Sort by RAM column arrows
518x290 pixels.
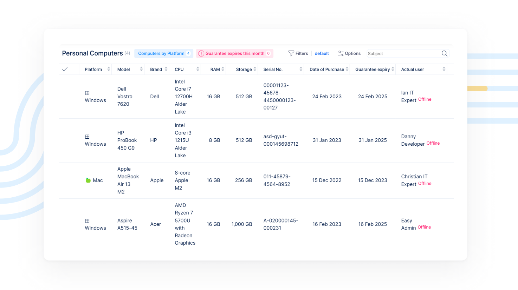(x=223, y=69)
